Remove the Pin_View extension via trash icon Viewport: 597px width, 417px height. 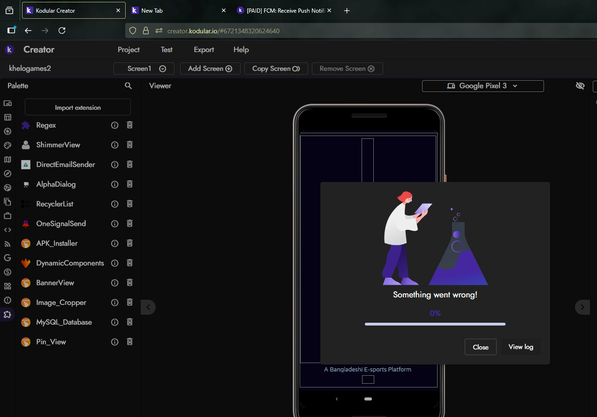click(x=130, y=342)
